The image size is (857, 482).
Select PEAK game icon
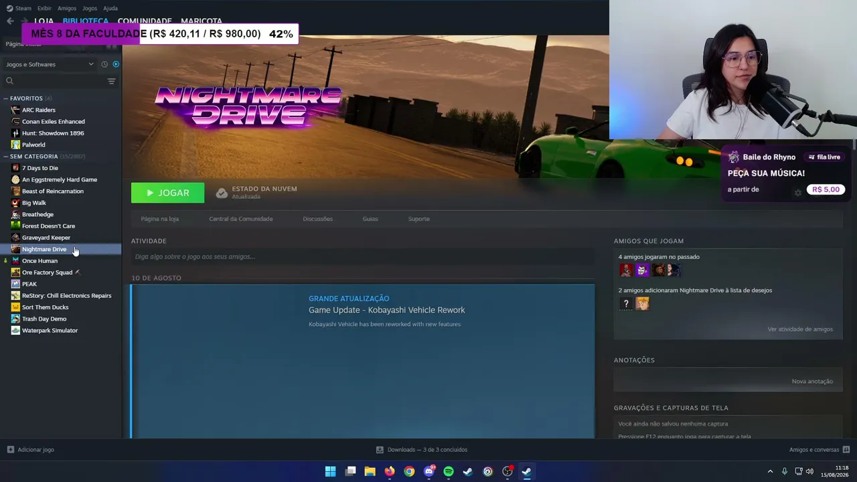(15, 284)
